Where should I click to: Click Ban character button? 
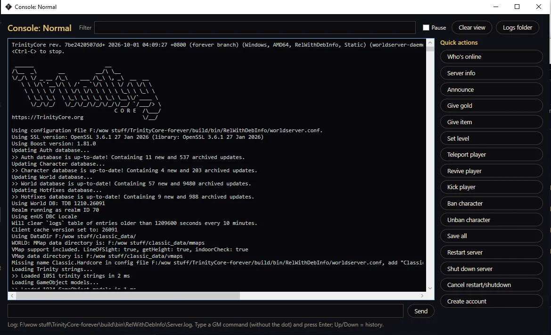491,203
